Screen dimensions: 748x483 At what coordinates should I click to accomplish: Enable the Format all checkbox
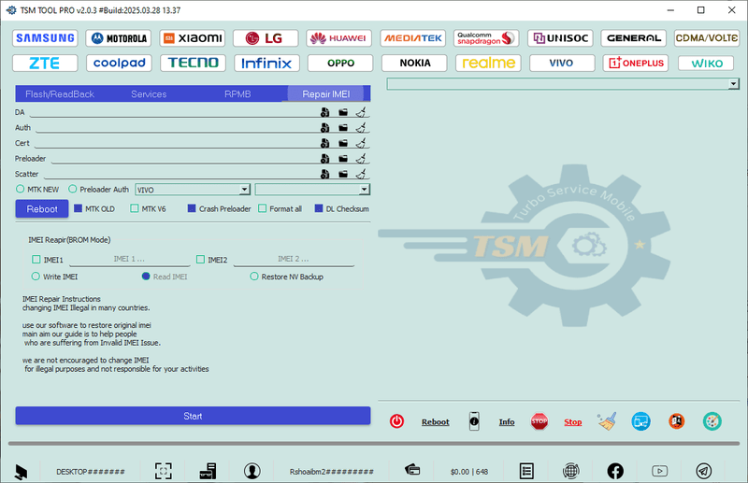point(263,208)
